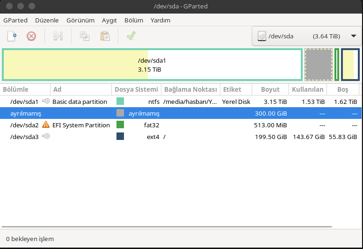Open the Aygıt menu
363x249 pixels.
click(x=109, y=21)
